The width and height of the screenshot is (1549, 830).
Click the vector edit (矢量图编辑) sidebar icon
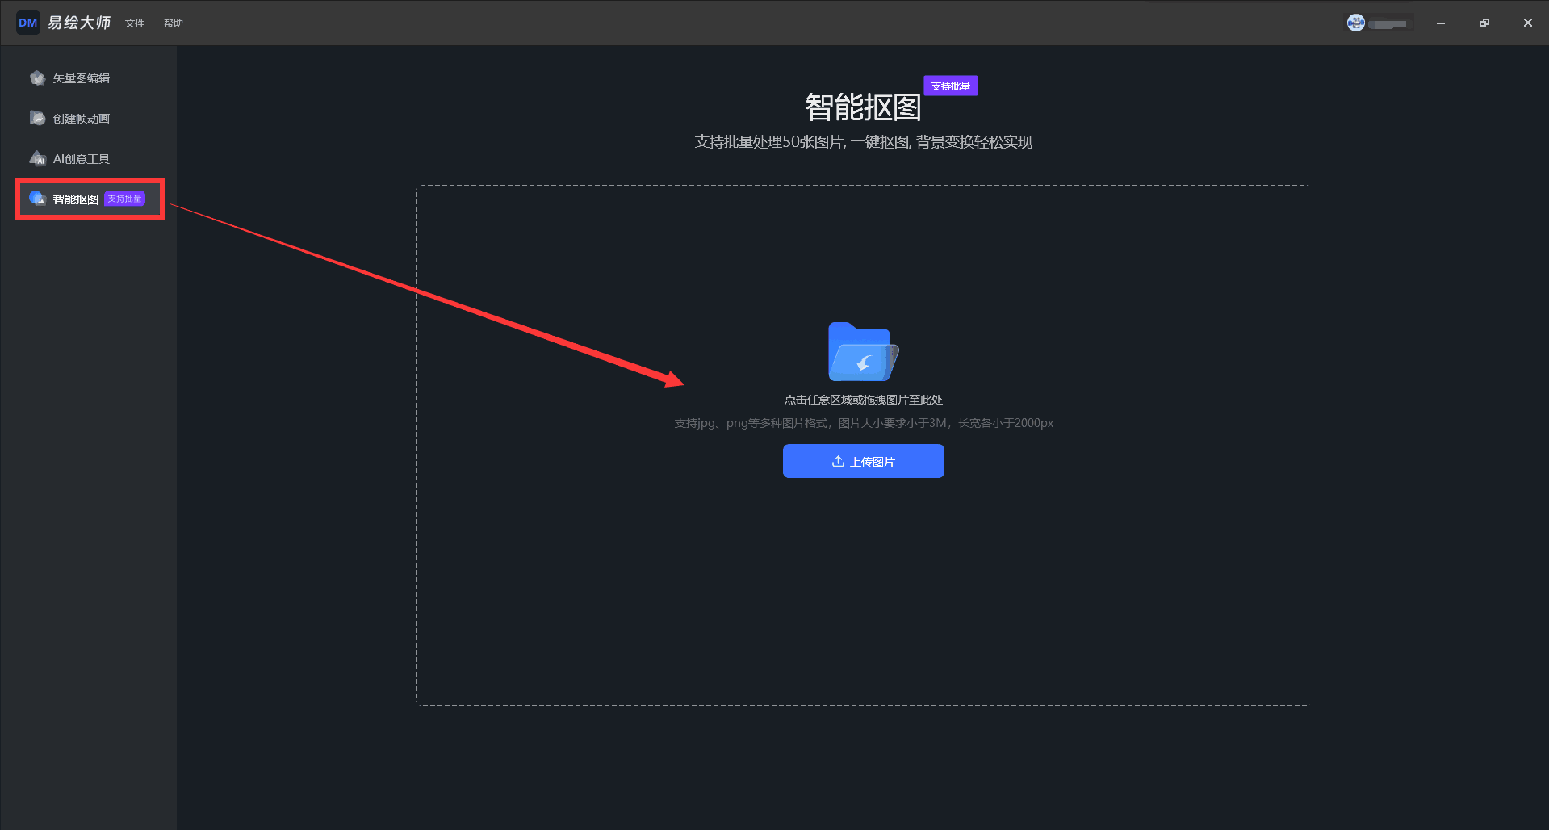[x=37, y=78]
